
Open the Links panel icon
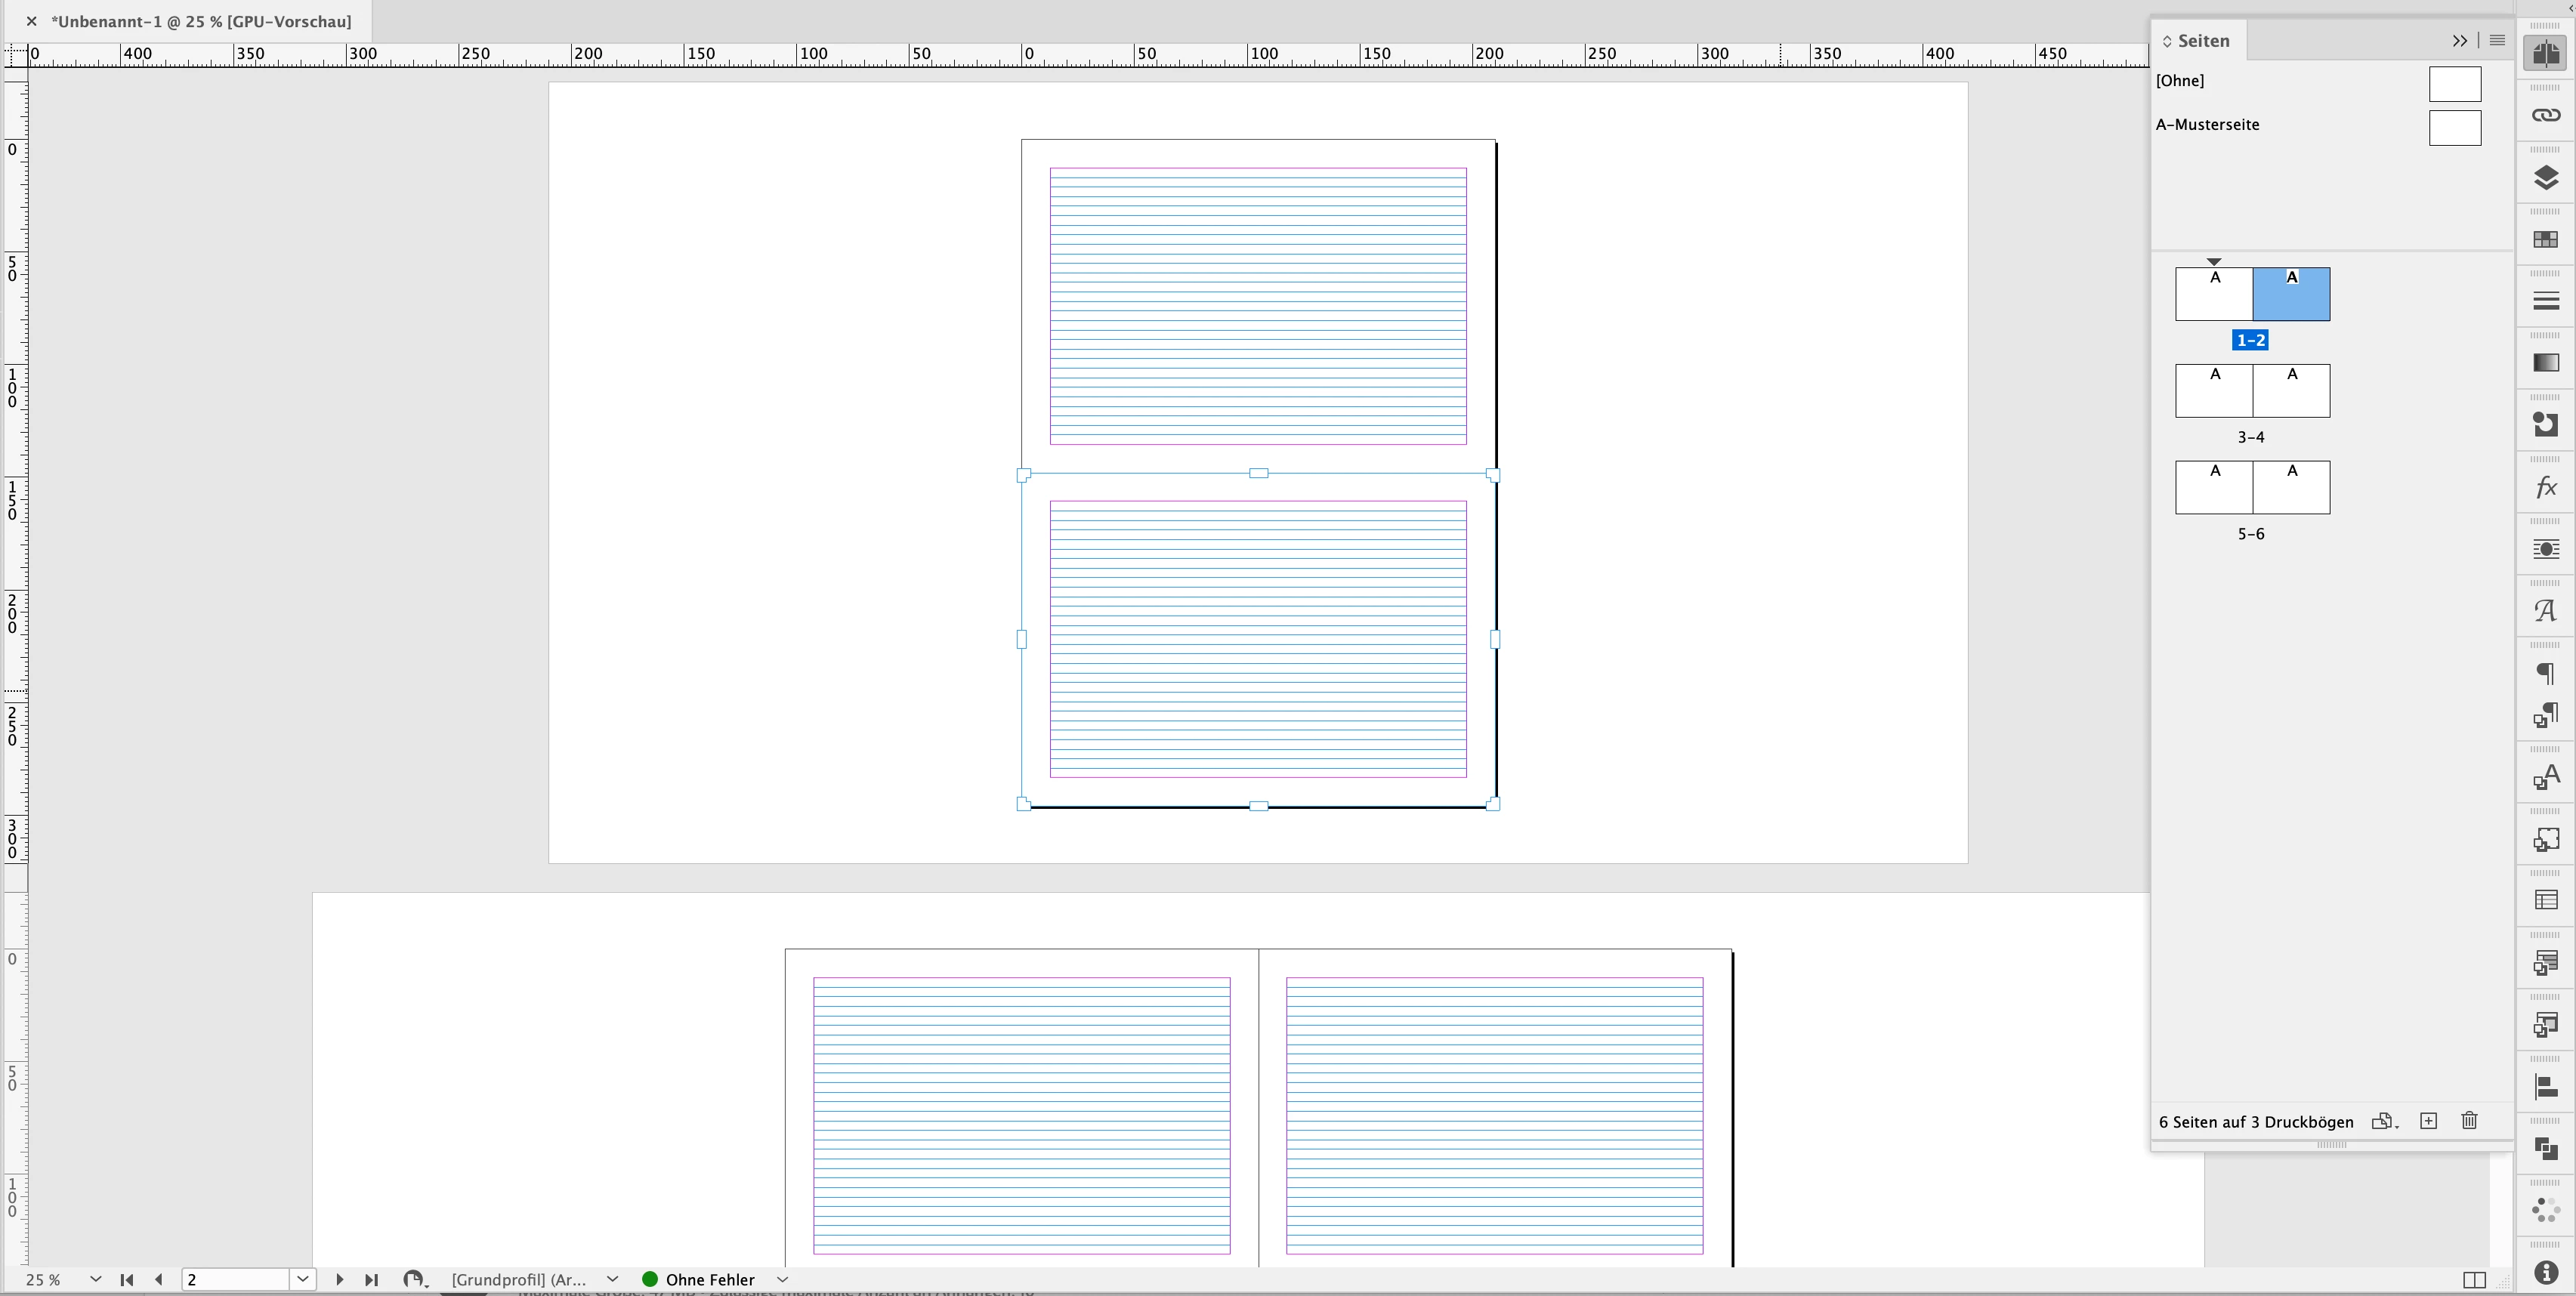(x=2546, y=115)
